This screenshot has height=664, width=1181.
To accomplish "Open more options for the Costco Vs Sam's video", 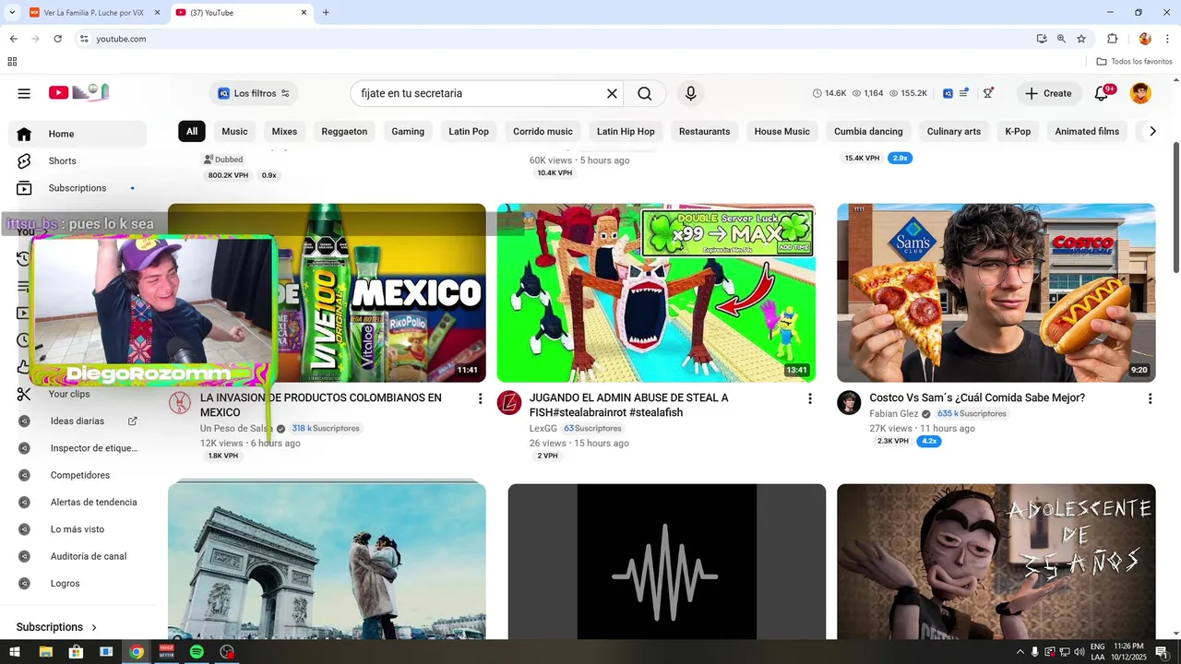I will point(1150,398).
